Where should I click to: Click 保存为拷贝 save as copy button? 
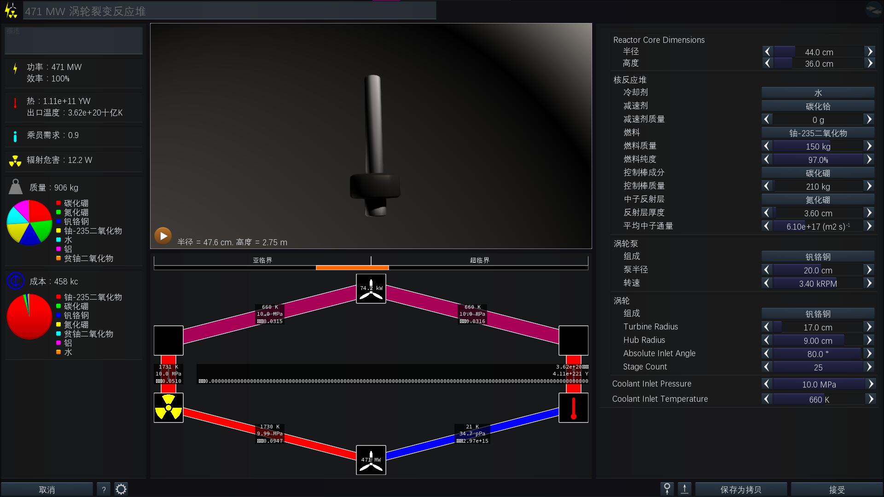tap(741, 489)
